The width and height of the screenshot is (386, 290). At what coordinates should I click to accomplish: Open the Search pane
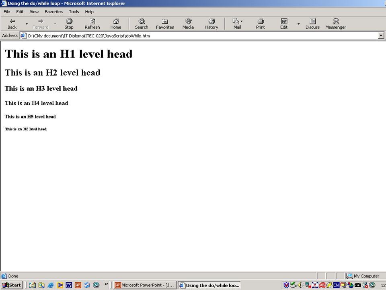click(x=142, y=24)
